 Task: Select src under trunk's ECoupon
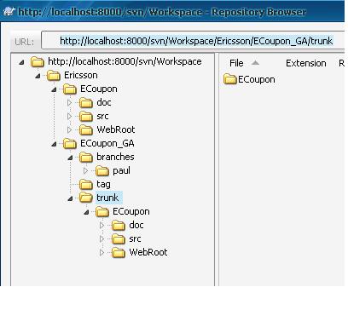pyautogui.click(x=135, y=238)
